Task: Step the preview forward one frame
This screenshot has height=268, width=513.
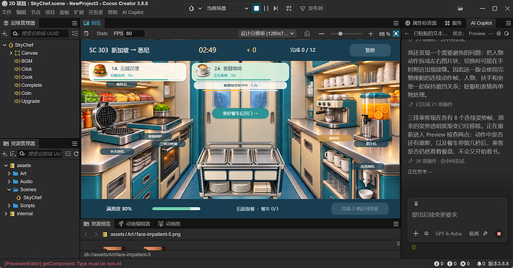Action: pos(276,8)
